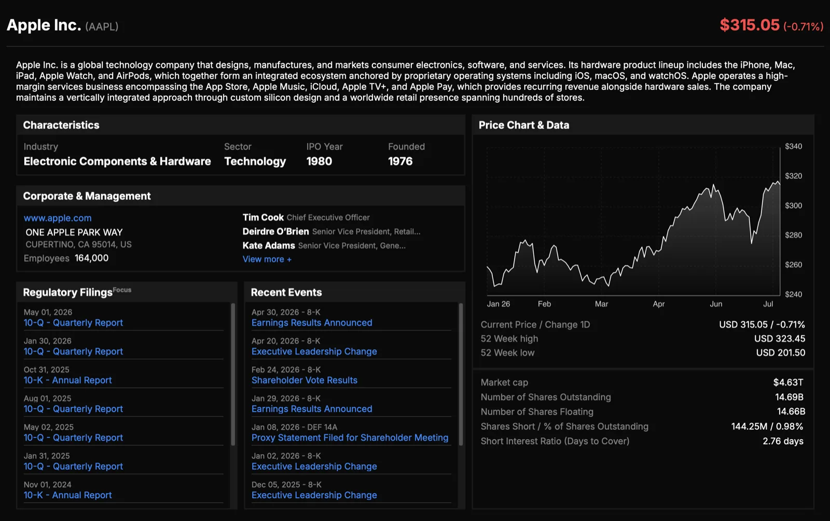Viewport: 830px width, 521px height.
Task: Open Jan 30, 2026 10-Q Quarterly Report
Action: [73, 351]
